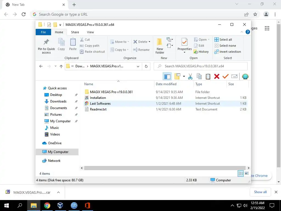Click the rename toolbar icon beside checkmark
The width and height of the screenshot is (281, 211).
click(x=234, y=76)
